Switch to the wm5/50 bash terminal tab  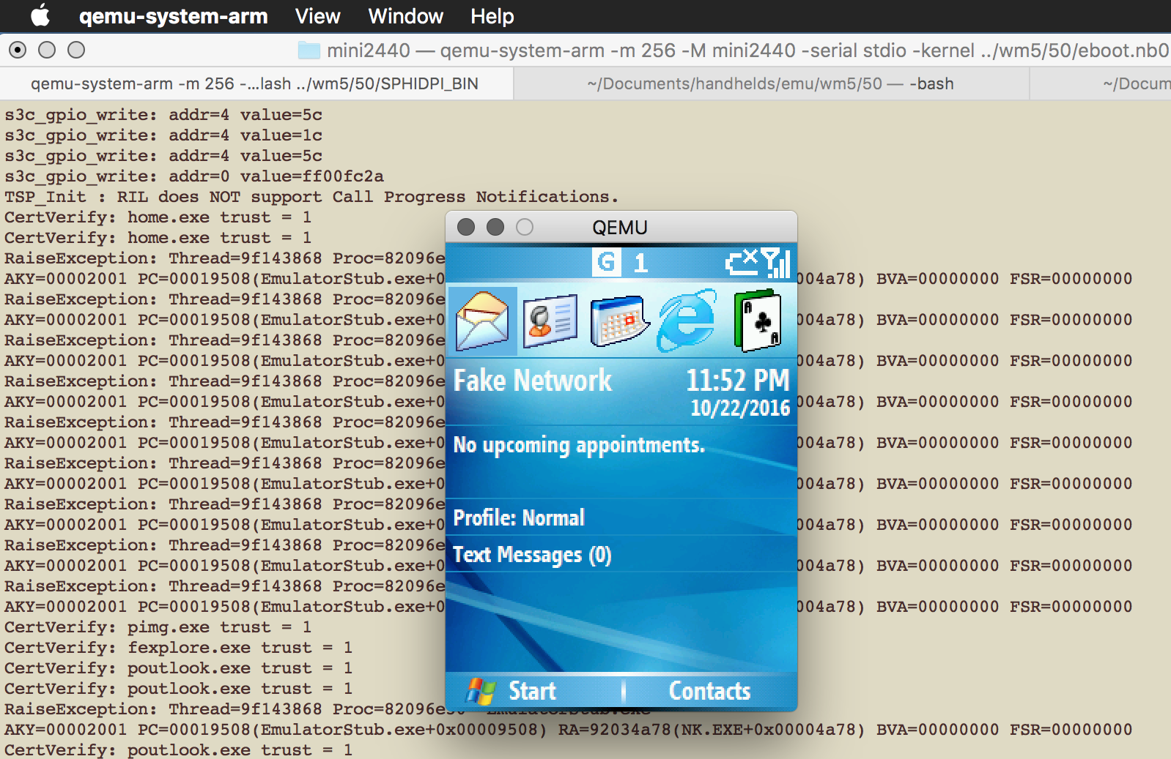coord(771,83)
